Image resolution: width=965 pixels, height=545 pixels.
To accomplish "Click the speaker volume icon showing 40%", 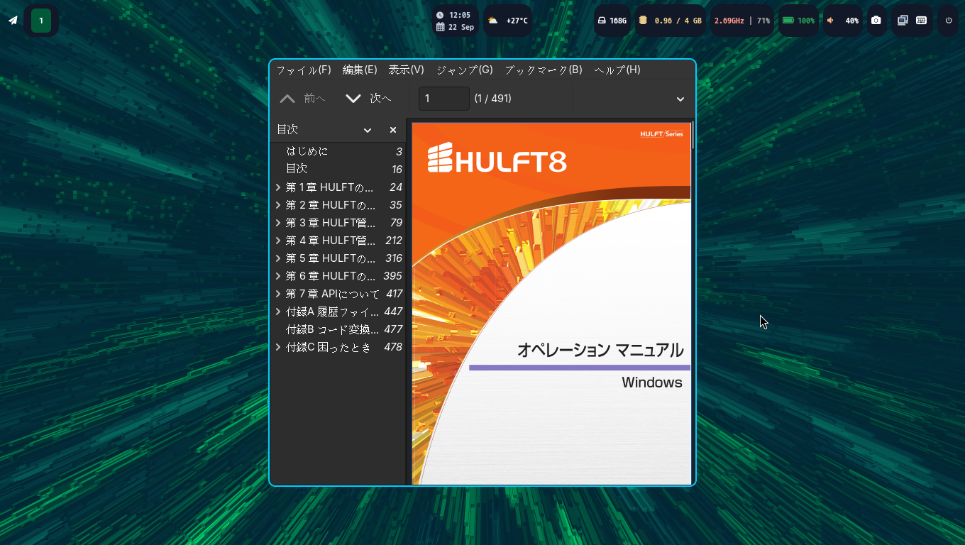I will point(830,21).
